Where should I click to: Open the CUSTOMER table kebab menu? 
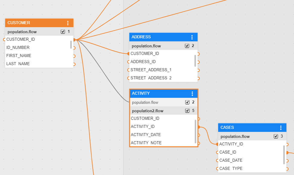coord(68,23)
